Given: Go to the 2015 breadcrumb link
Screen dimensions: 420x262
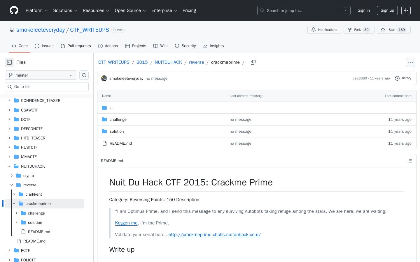Looking at the screenshot, I should [142, 62].
